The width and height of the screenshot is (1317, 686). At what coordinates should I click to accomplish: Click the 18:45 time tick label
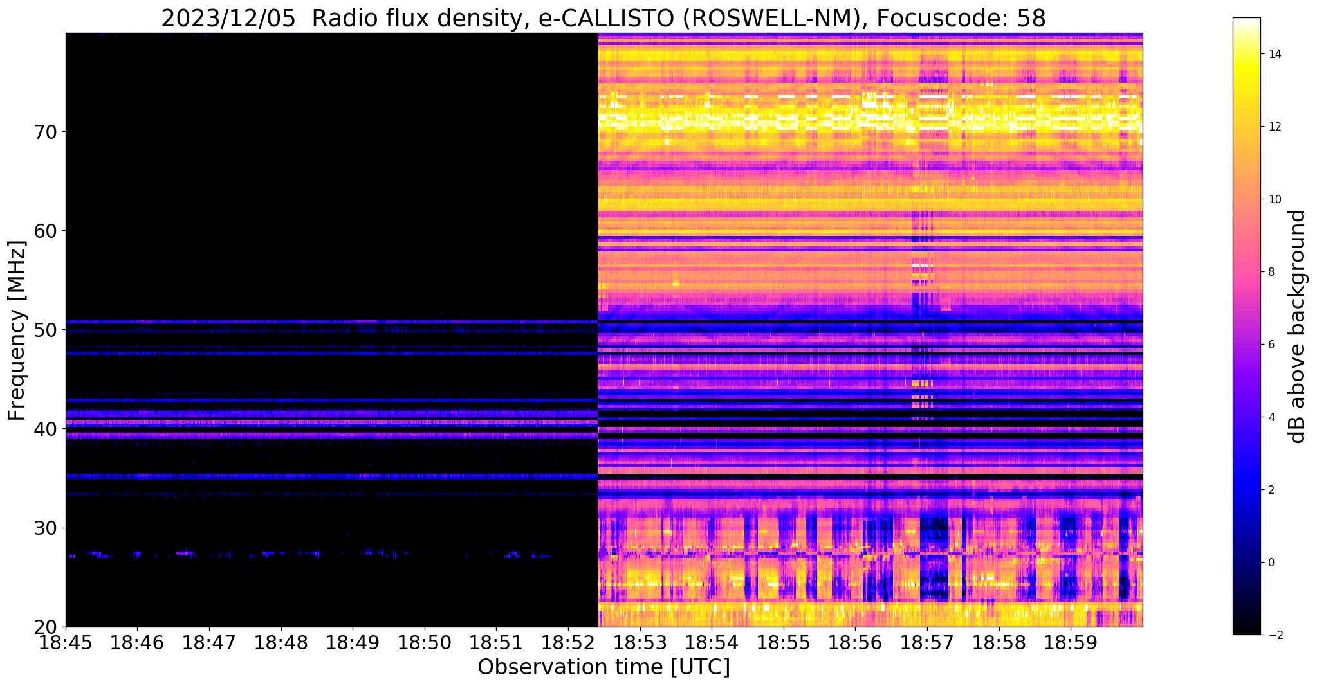click(66, 643)
